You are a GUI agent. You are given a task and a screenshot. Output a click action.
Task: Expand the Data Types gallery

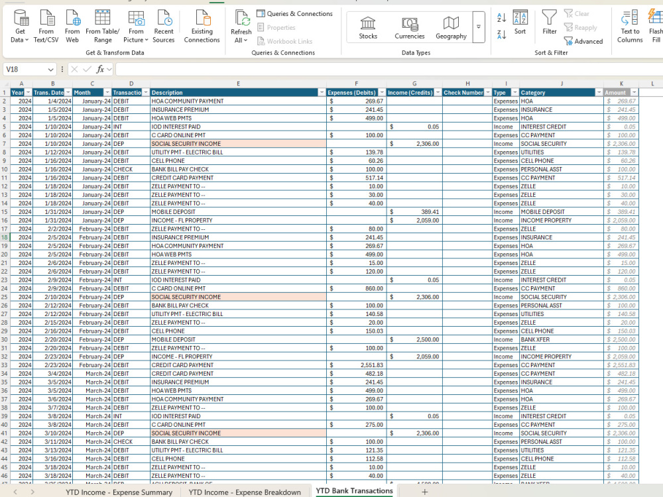[x=479, y=27]
